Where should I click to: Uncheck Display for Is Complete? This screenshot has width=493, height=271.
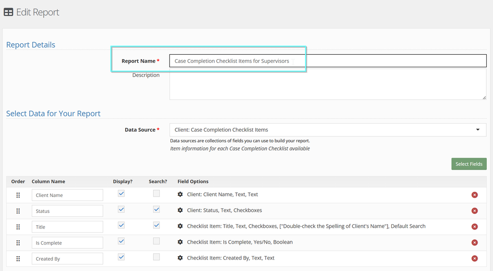tap(121, 241)
